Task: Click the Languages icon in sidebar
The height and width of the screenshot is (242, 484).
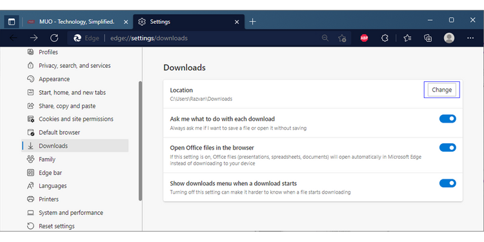Action: coord(30,186)
